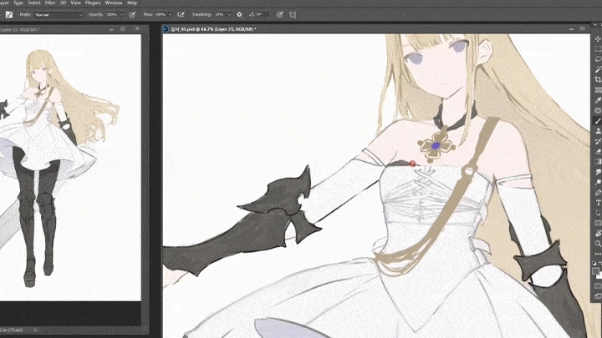602x338 pixels.
Task: Select the Crop tool
Action: [598, 79]
